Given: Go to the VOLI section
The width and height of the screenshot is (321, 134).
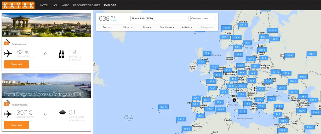Looking at the screenshot, I should pyautogui.click(x=55, y=5).
